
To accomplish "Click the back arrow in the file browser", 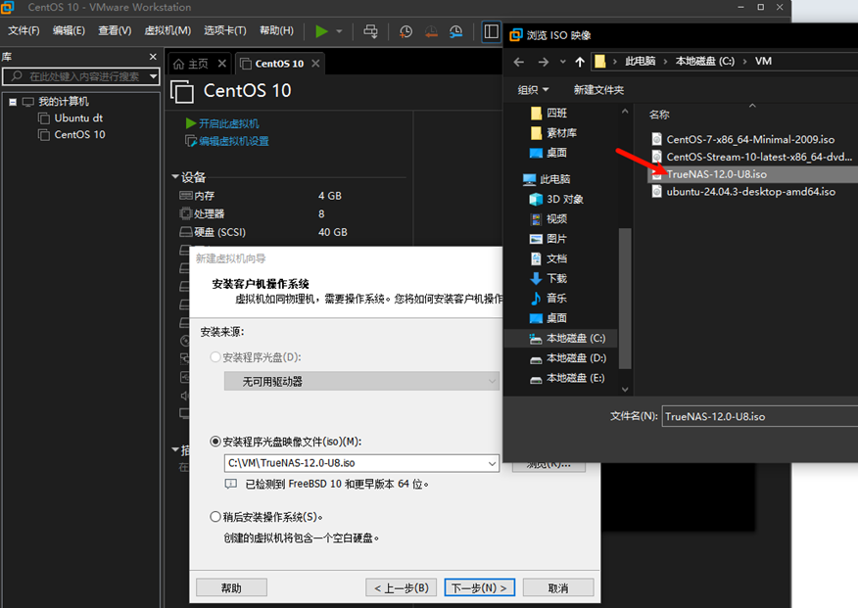I will point(518,61).
